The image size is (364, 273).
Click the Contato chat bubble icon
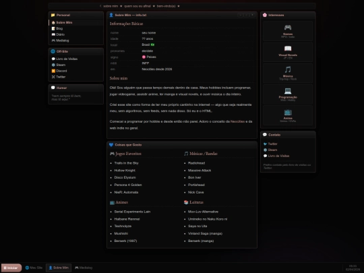tap(265, 135)
